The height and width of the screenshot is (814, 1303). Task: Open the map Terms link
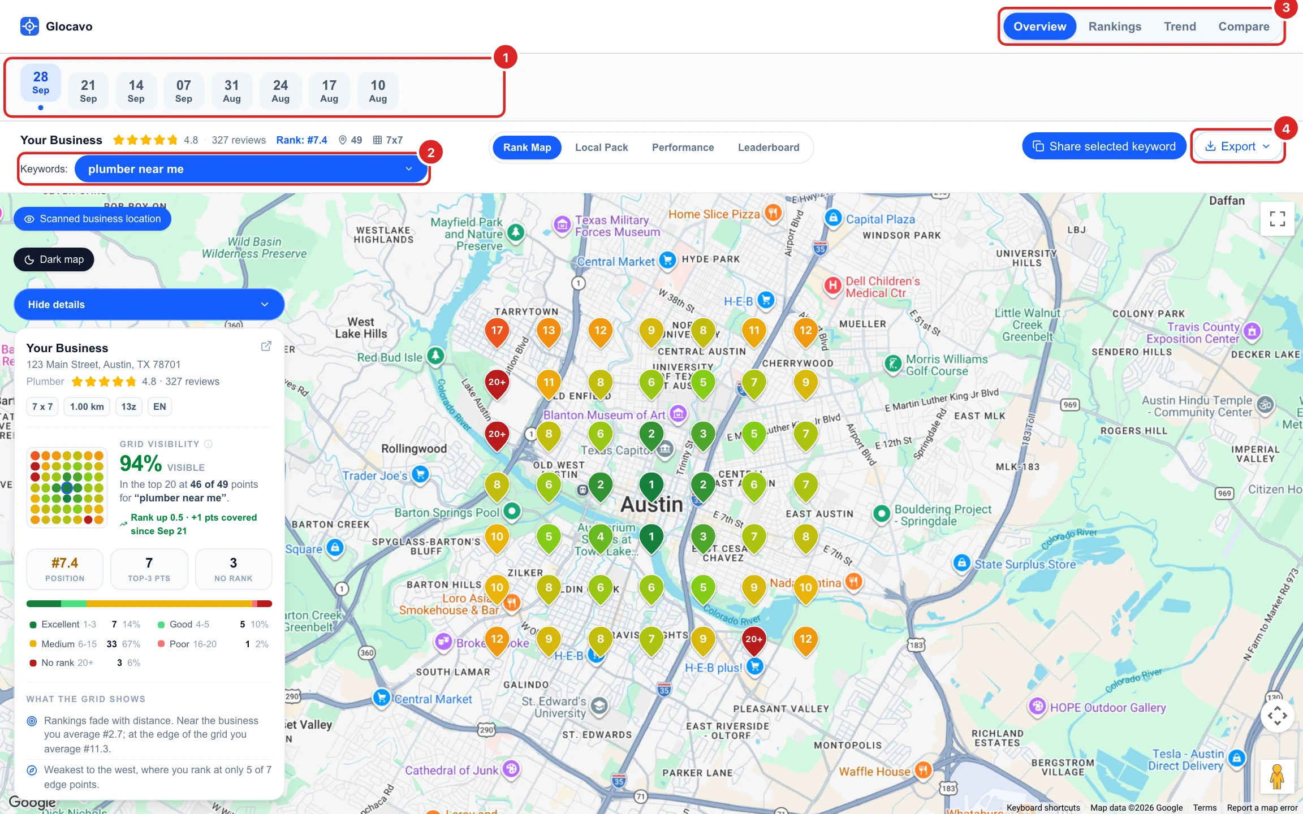pyautogui.click(x=1205, y=808)
